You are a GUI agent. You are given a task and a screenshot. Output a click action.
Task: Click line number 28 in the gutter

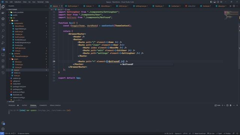coord(54,61)
